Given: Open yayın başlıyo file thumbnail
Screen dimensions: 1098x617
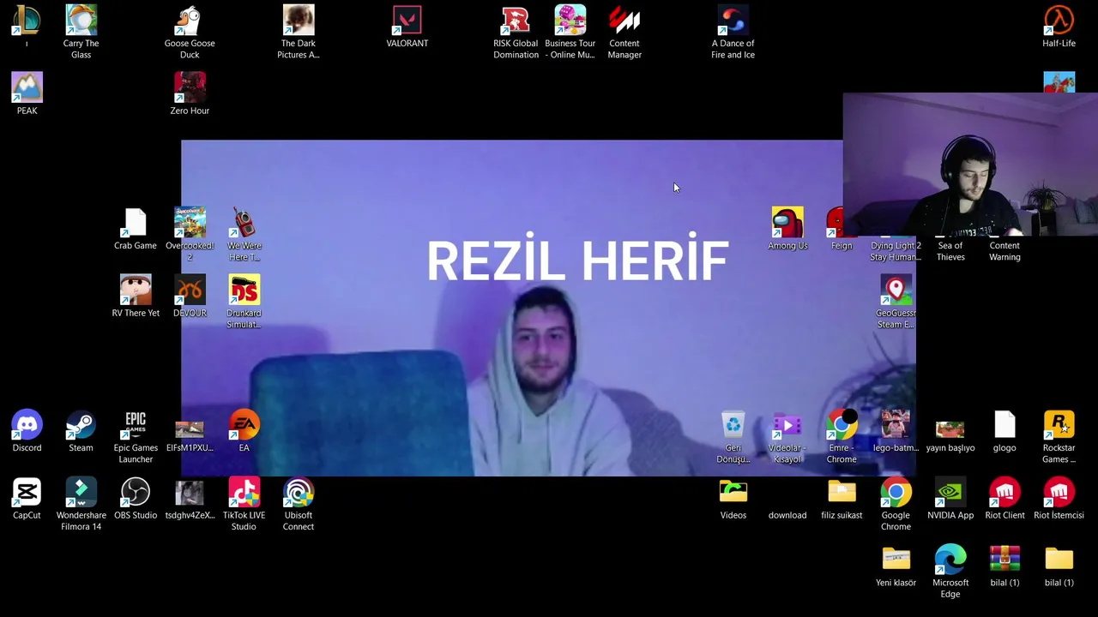Looking at the screenshot, I should click(x=950, y=429).
